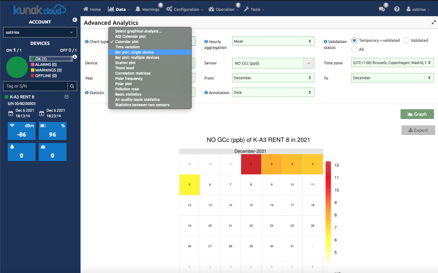Screen dimensions: 438x273
Task: Open the sotirios account dropdown
Action: pos(40,32)
